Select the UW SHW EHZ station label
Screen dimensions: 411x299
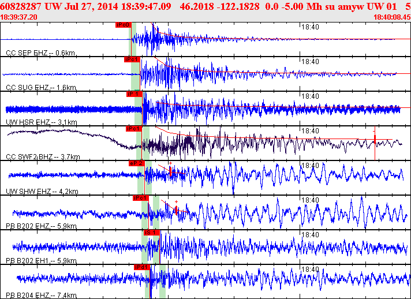[x=41, y=192]
